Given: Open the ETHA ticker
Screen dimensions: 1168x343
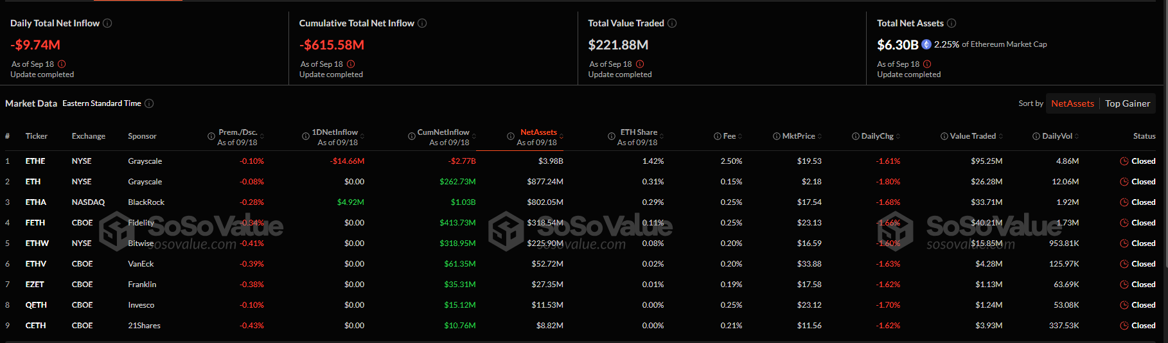Looking at the screenshot, I should [x=36, y=202].
